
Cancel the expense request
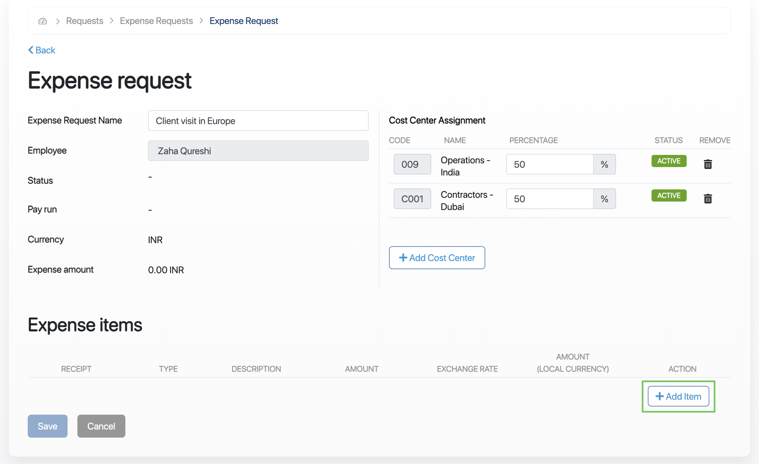tap(101, 426)
